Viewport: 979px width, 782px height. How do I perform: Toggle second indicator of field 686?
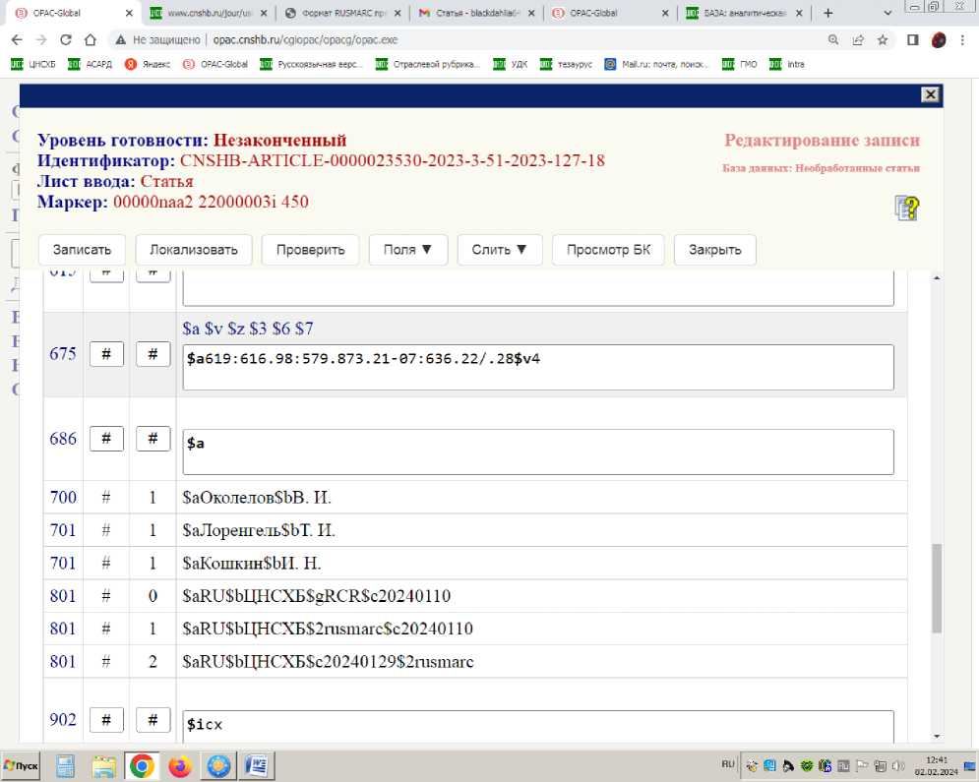click(153, 439)
